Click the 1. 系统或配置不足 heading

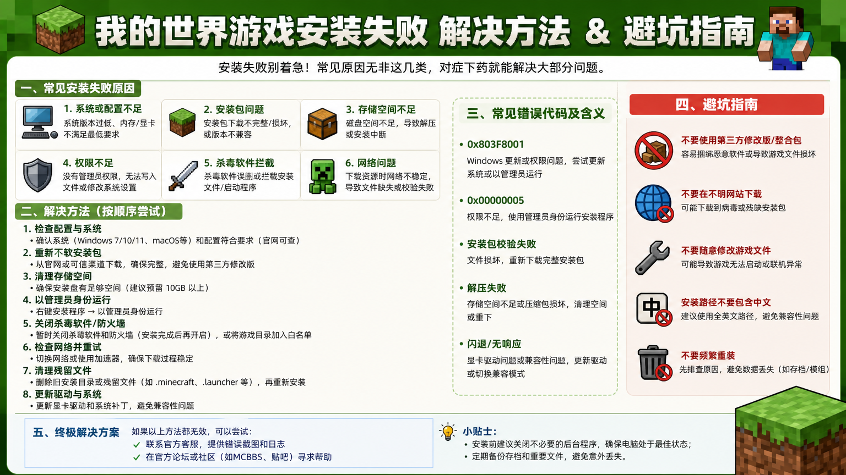102,109
